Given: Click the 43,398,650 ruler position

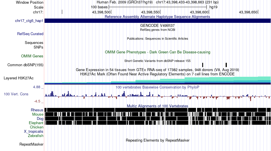Looking at the screenshot, I should (x=248, y=12).
